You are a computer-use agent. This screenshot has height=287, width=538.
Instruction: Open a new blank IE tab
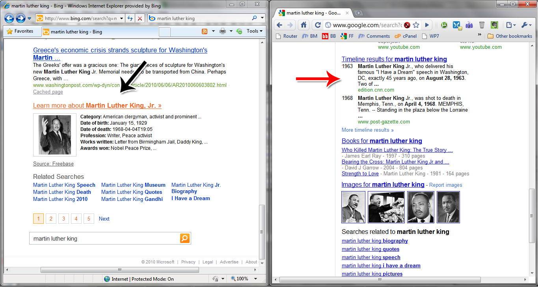point(165,32)
